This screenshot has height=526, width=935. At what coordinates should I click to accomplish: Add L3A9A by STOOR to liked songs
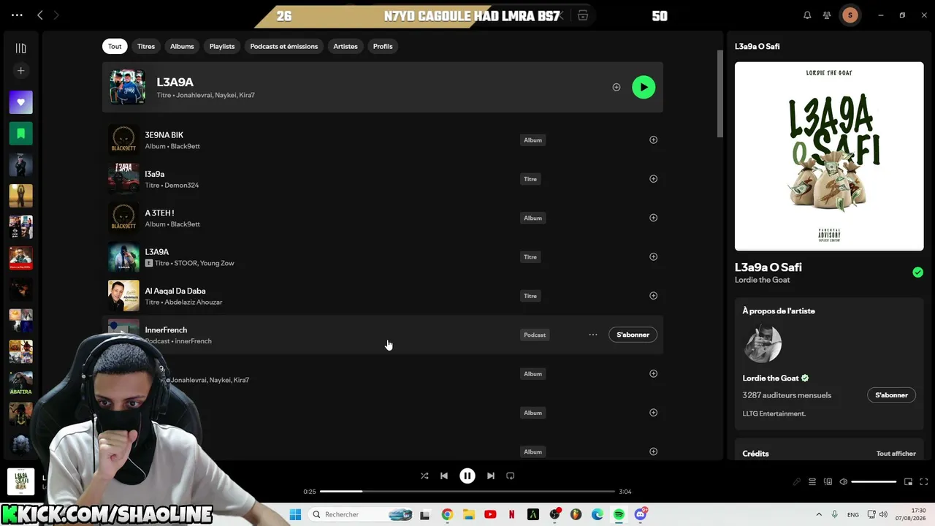(653, 256)
